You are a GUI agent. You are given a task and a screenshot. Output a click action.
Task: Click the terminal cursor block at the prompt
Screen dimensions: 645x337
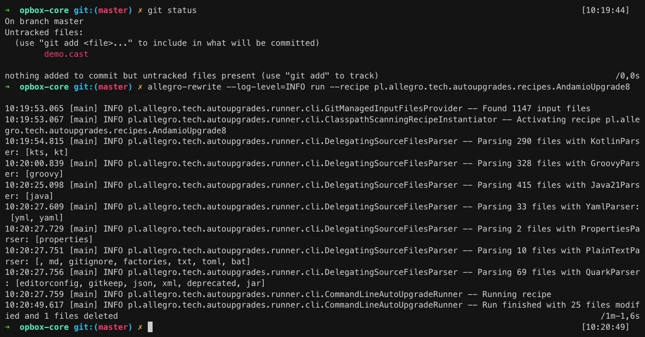(x=150, y=327)
